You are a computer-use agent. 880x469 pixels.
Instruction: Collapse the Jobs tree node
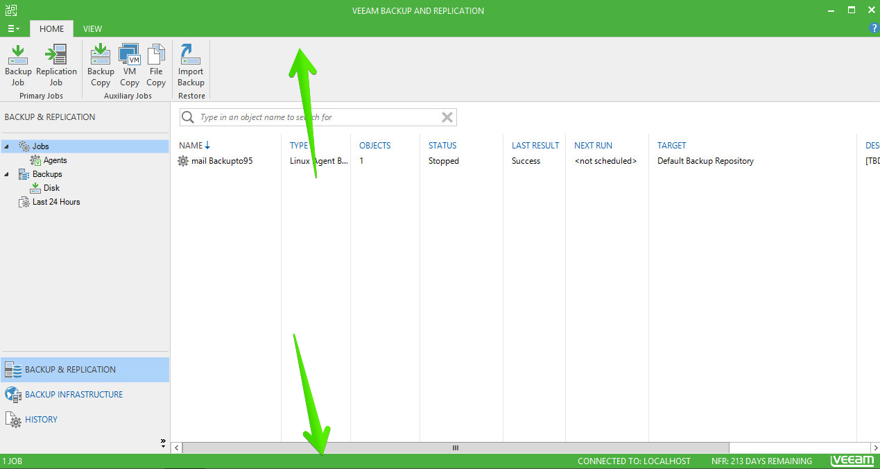point(6,146)
